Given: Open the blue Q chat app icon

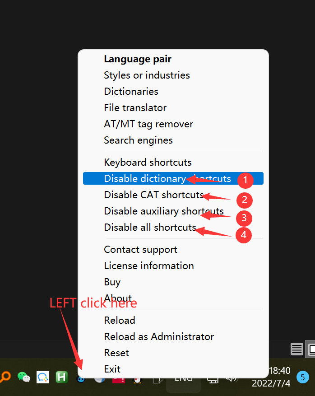Looking at the screenshot, I should (x=43, y=377).
